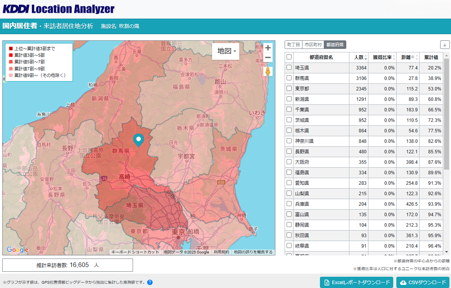Click the CSVダウンロード button

tap(423, 283)
